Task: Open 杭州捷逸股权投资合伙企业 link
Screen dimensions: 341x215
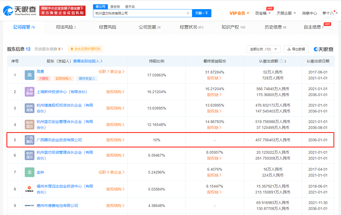Action: 65,108
